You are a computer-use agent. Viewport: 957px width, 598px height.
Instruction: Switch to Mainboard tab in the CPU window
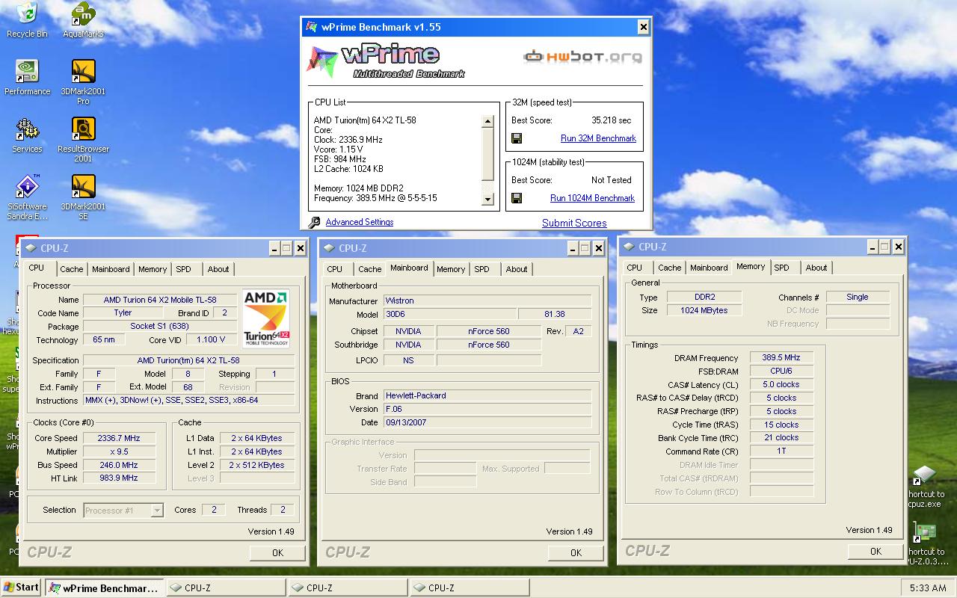coord(111,269)
